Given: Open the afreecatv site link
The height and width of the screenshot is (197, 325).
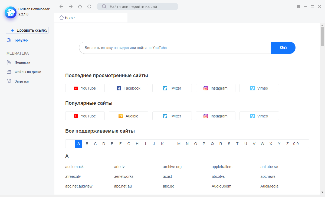Looking at the screenshot, I should click(73, 176).
